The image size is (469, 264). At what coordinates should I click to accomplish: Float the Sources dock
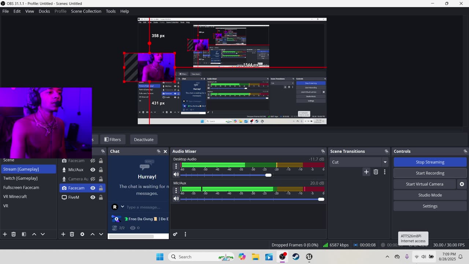coord(103,151)
